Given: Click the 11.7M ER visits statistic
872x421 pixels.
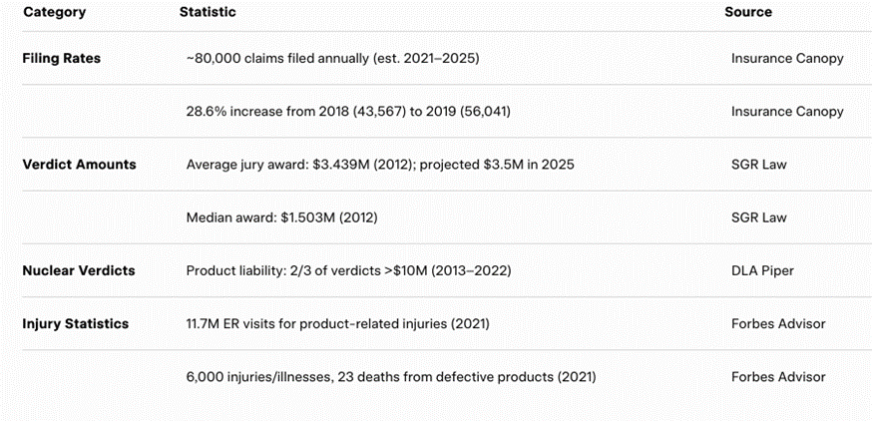Looking at the screenshot, I should pos(337,323).
